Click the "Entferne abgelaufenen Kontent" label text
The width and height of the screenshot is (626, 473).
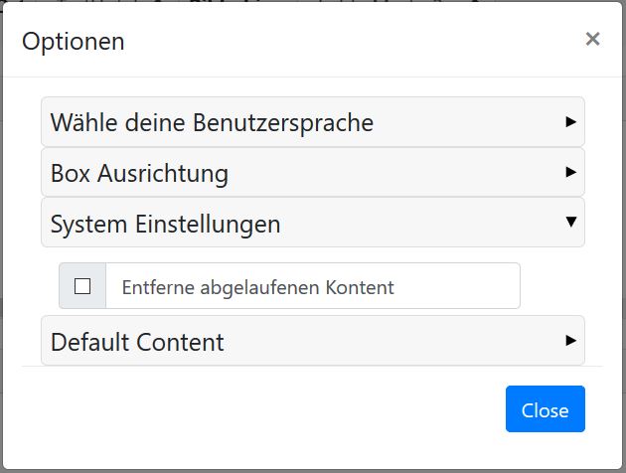click(x=257, y=287)
